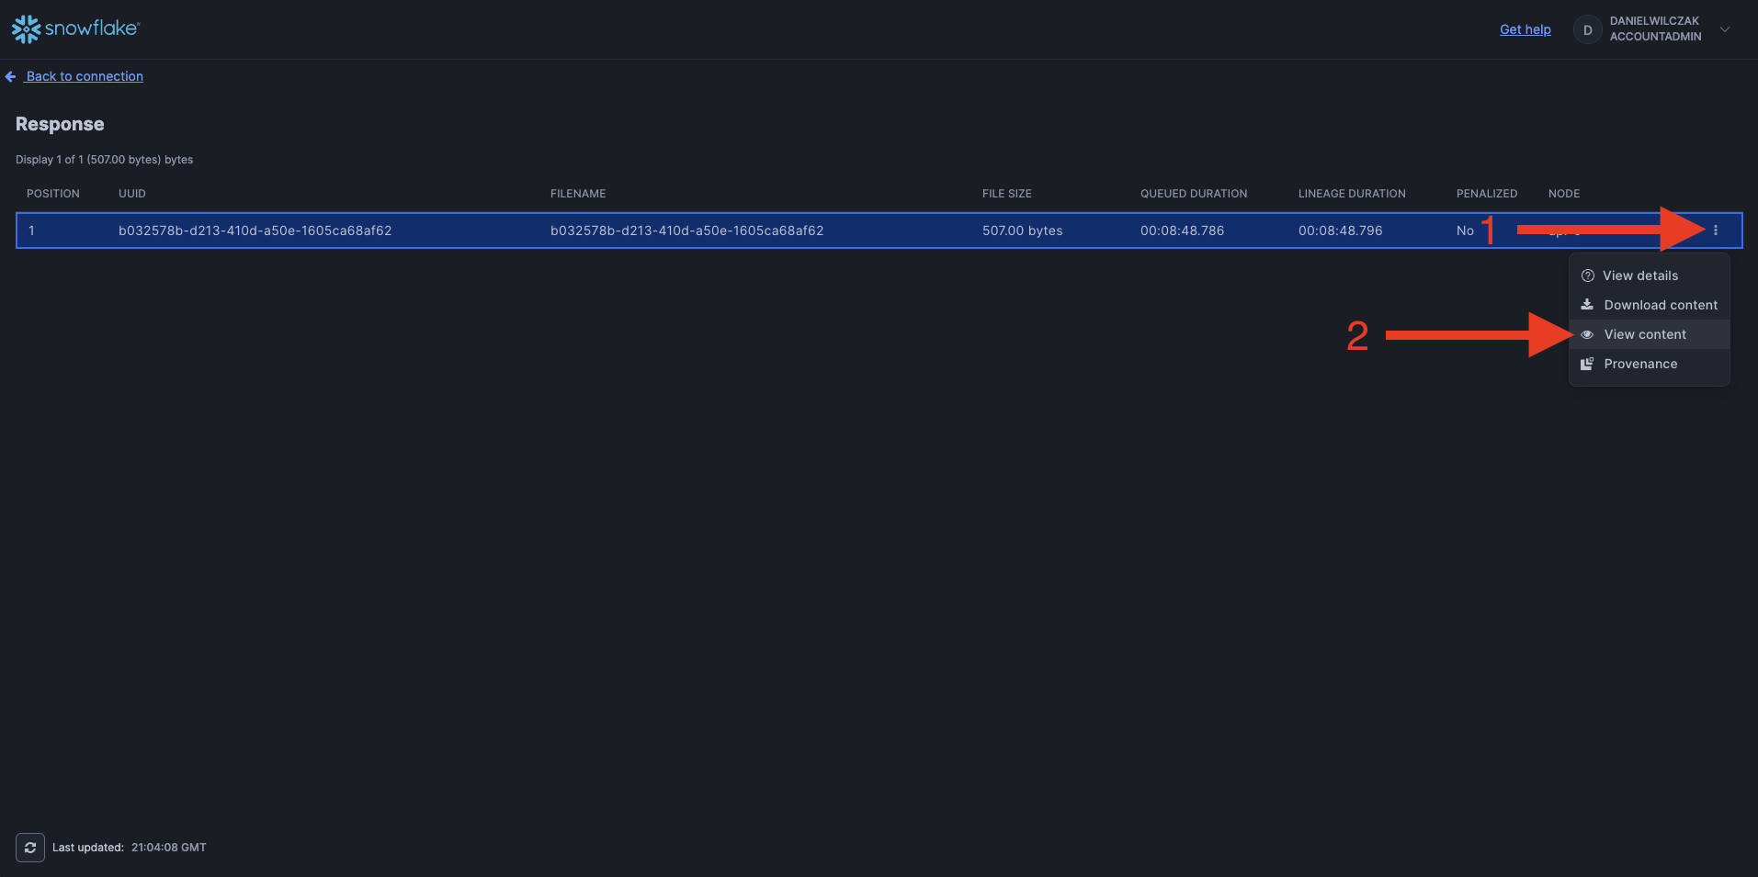This screenshot has width=1758, height=877.
Task: Go back via Back to connection link
Action: pyautogui.click(x=85, y=76)
